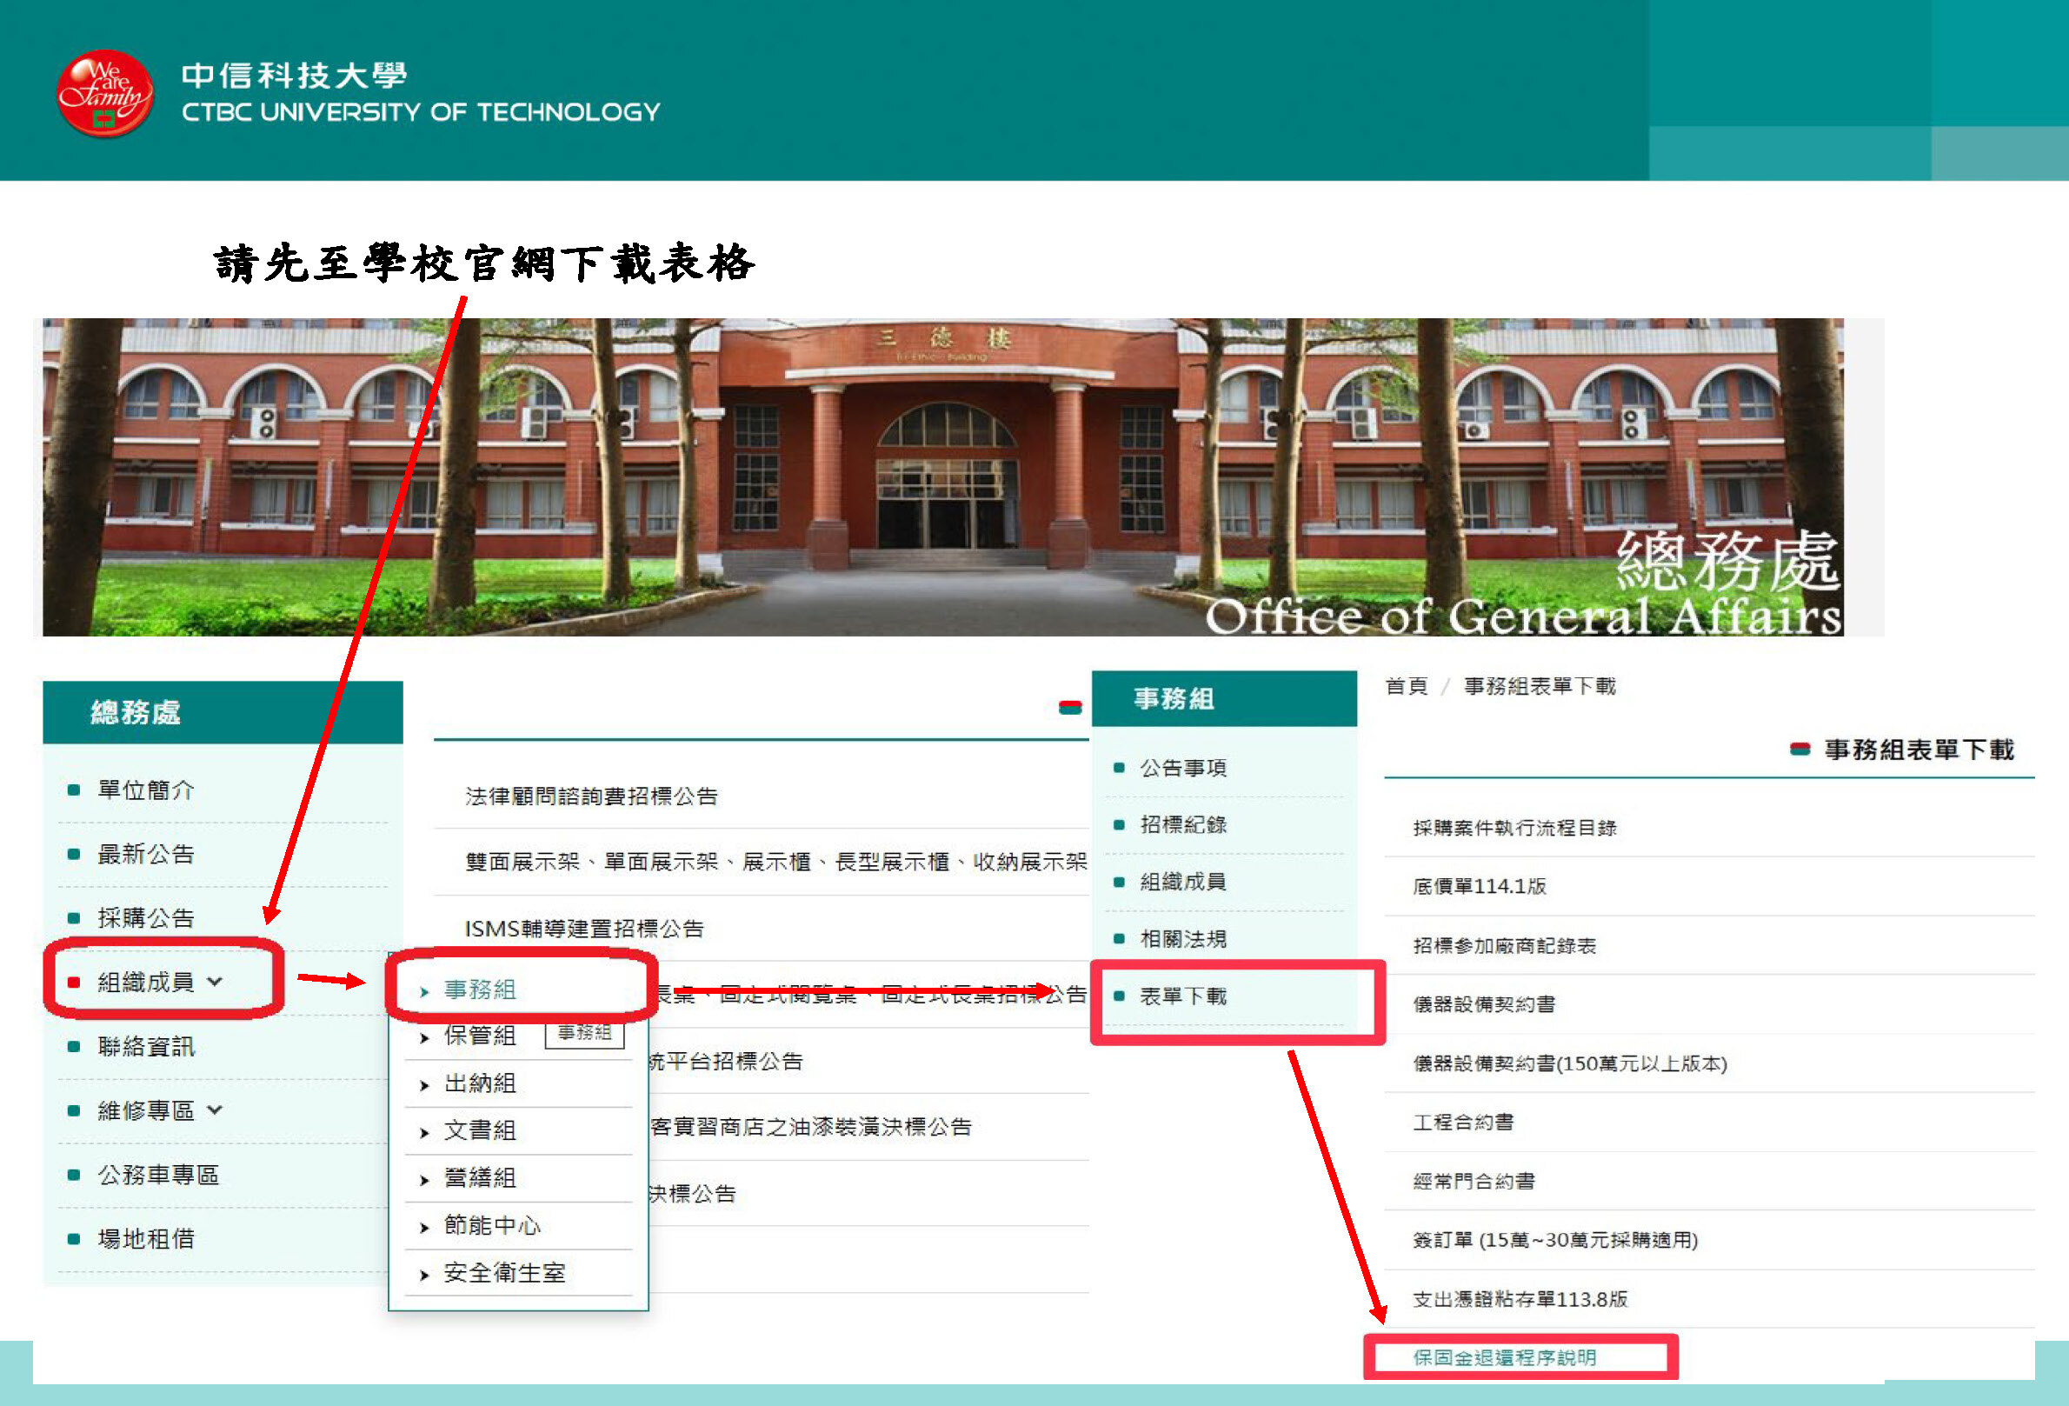
Task: Open 事務組 in the submenu
Action: (x=480, y=990)
